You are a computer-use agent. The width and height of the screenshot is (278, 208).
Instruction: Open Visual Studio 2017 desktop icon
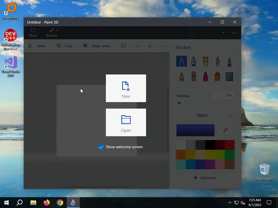click(x=11, y=67)
